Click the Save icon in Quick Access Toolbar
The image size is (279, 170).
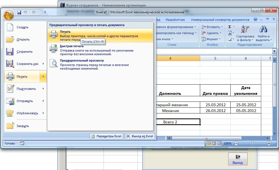tap(19, 12)
